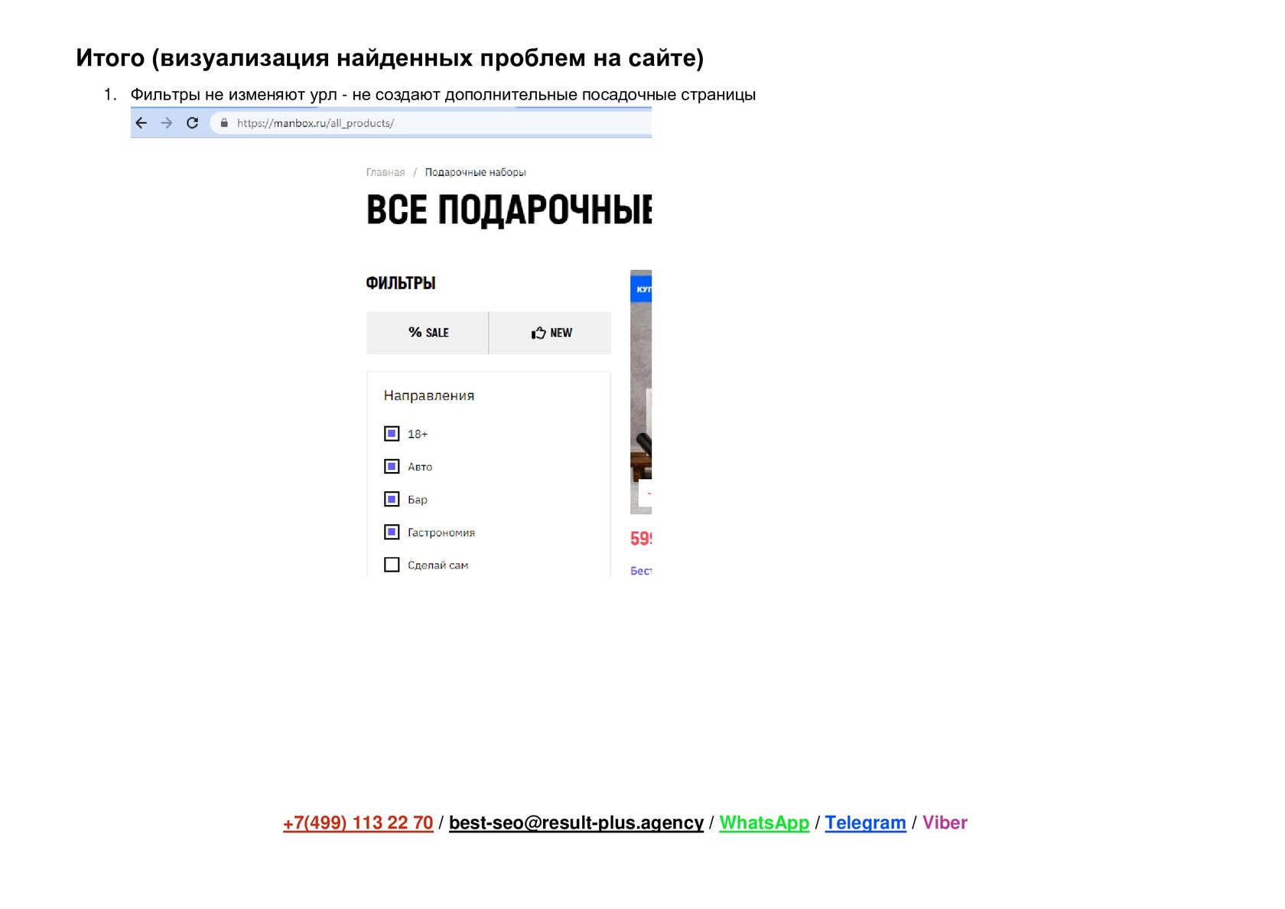Screen dimensions: 1285x909
Task: Uncheck the Авто checkbox
Action: pyautogui.click(x=392, y=467)
